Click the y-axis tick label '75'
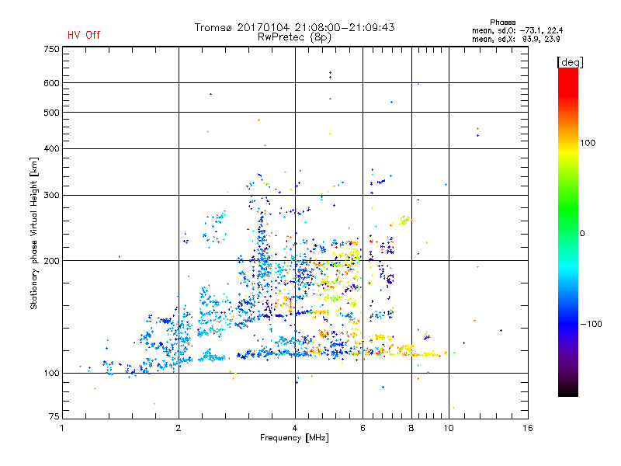621x466 pixels. (54, 416)
